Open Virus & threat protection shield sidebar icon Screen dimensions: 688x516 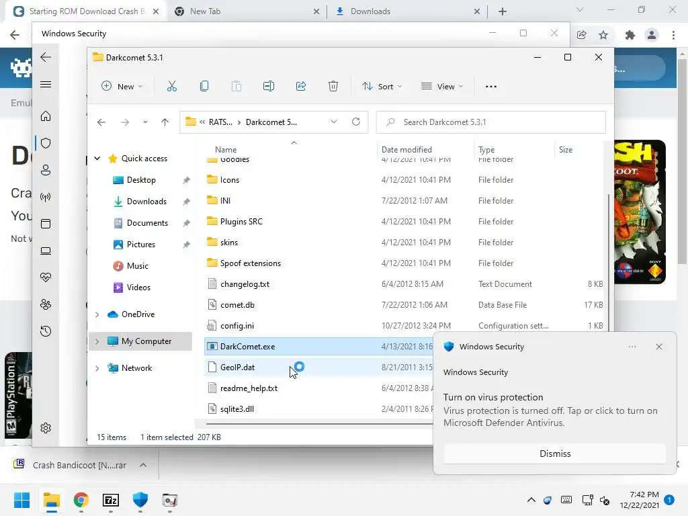coord(46,143)
